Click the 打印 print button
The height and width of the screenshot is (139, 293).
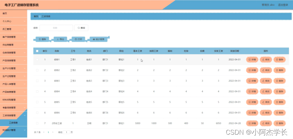tap(78, 40)
